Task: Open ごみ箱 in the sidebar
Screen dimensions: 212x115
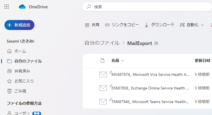Action: 17,91
